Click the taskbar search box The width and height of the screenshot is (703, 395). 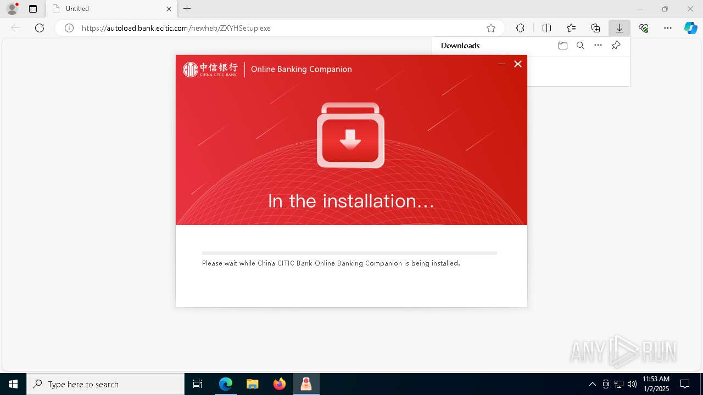[x=105, y=384]
